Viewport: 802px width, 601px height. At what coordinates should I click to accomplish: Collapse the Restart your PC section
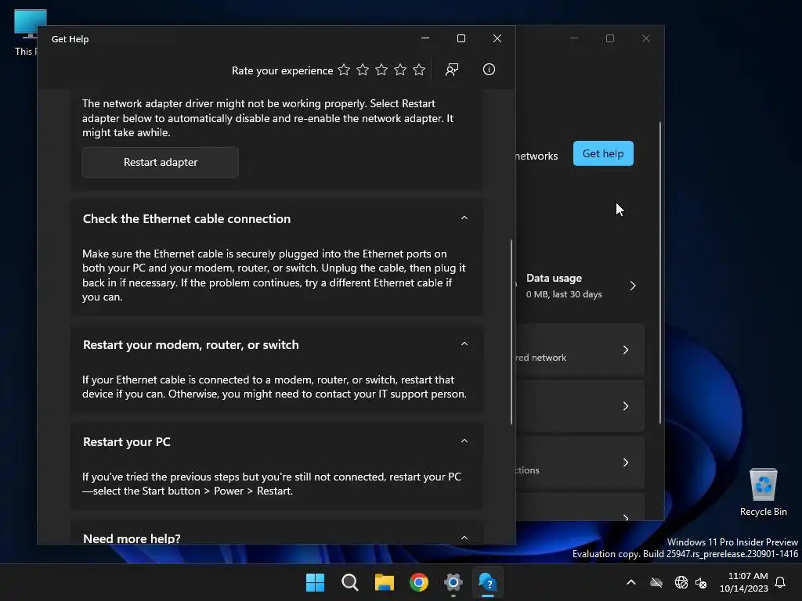click(x=464, y=441)
